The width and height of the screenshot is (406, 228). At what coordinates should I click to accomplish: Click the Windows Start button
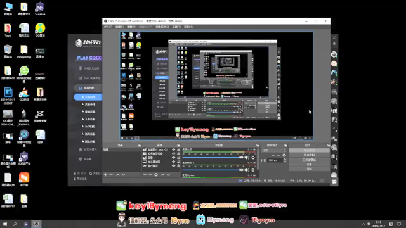click(x=5, y=224)
